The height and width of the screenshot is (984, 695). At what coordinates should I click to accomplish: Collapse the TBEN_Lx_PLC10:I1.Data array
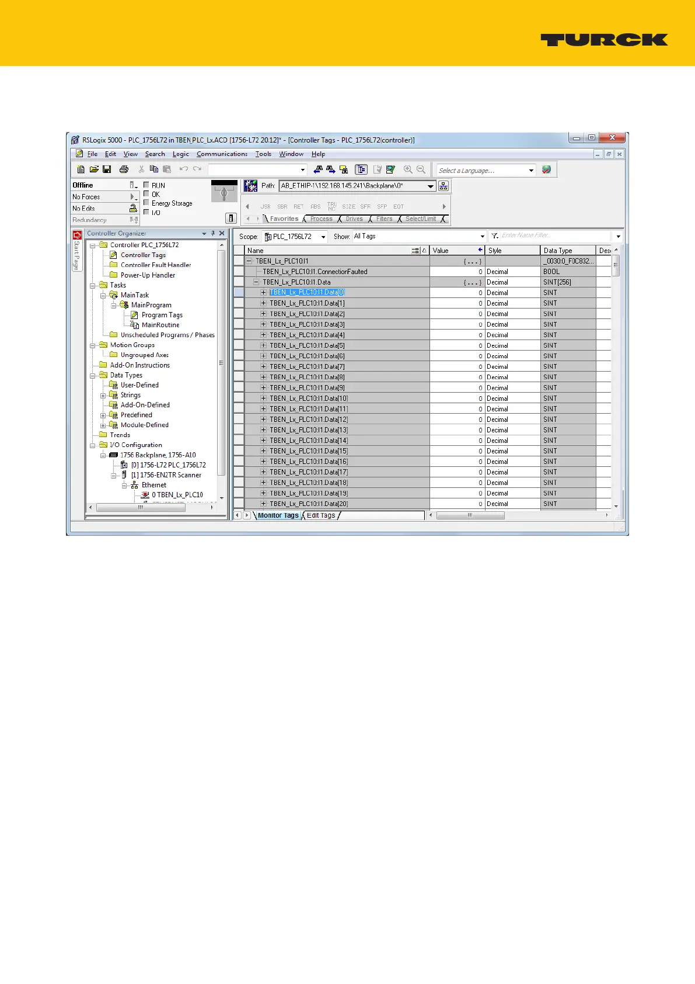click(256, 282)
